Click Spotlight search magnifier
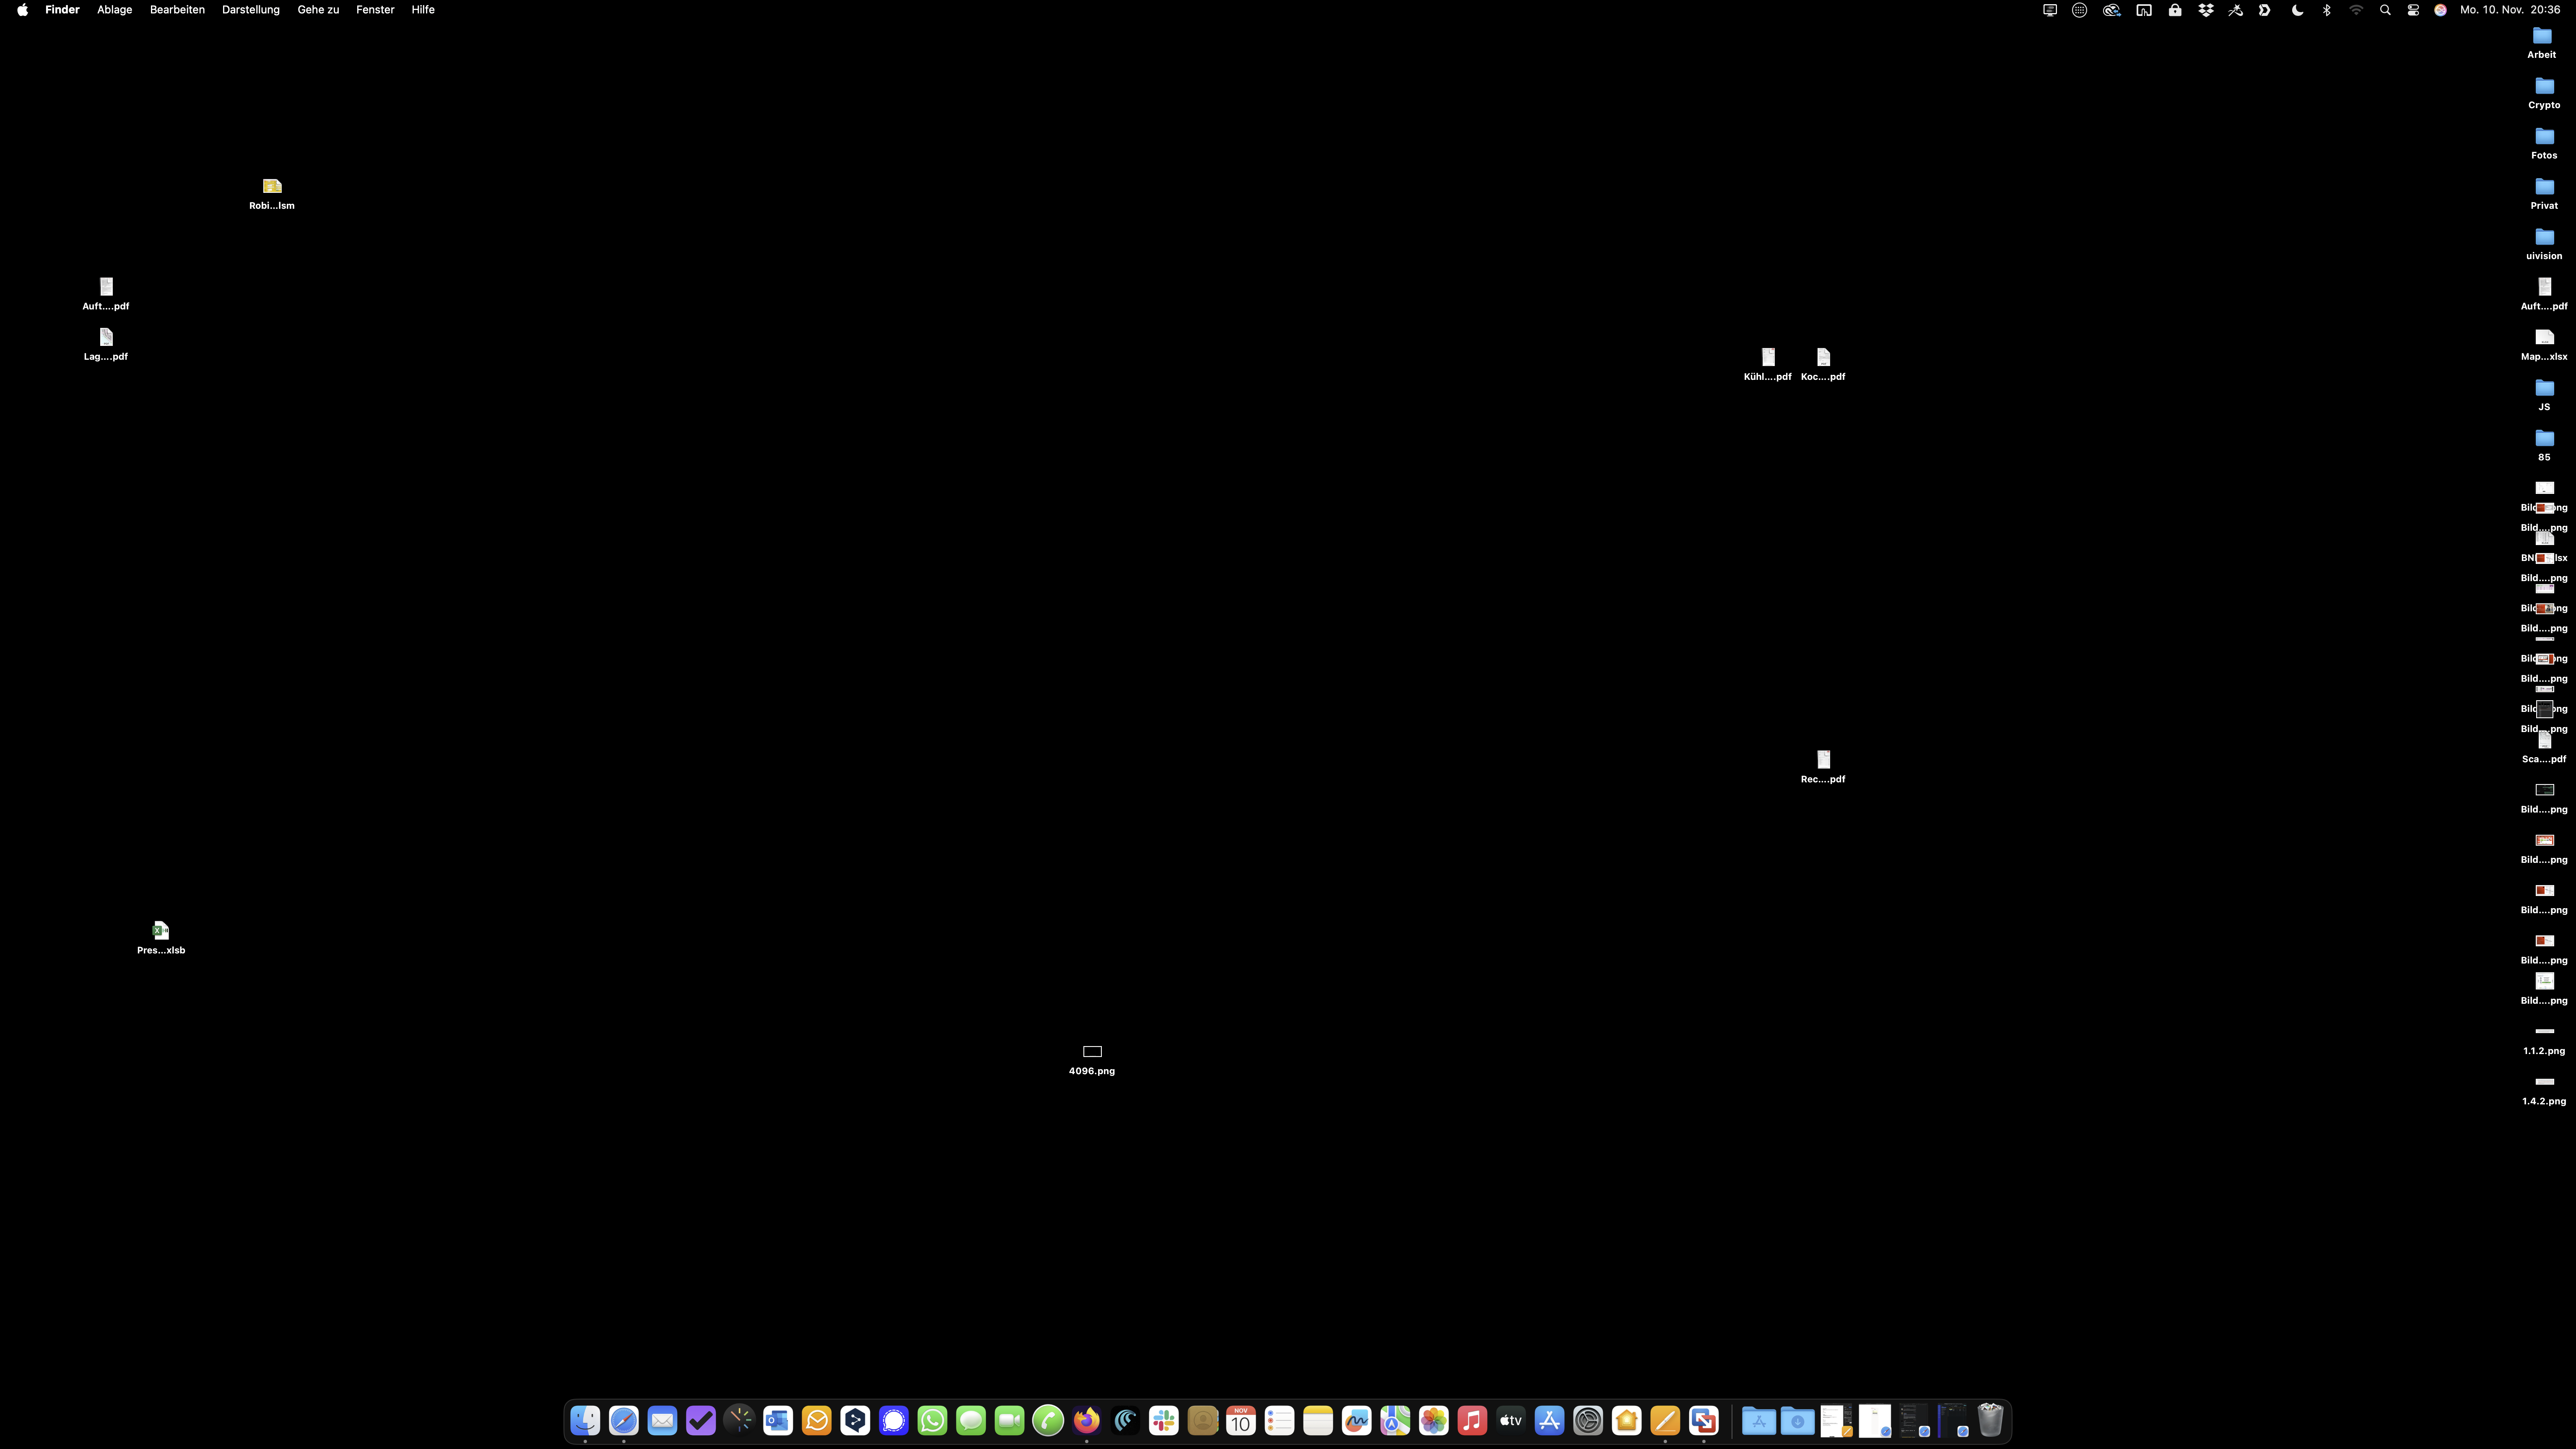Viewport: 2576px width, 1449px height. 2385,10
